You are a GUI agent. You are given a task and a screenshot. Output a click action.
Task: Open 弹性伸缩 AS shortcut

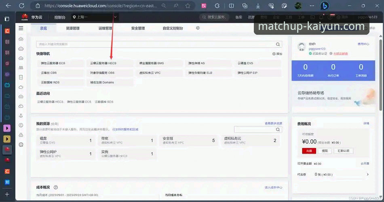(208, 63)
